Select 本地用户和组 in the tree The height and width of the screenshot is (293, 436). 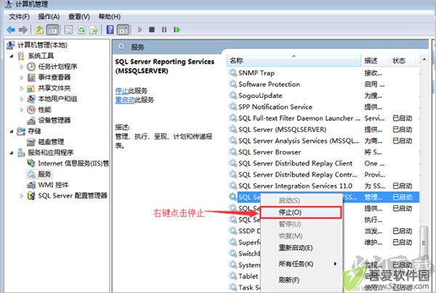coord(57,99)
